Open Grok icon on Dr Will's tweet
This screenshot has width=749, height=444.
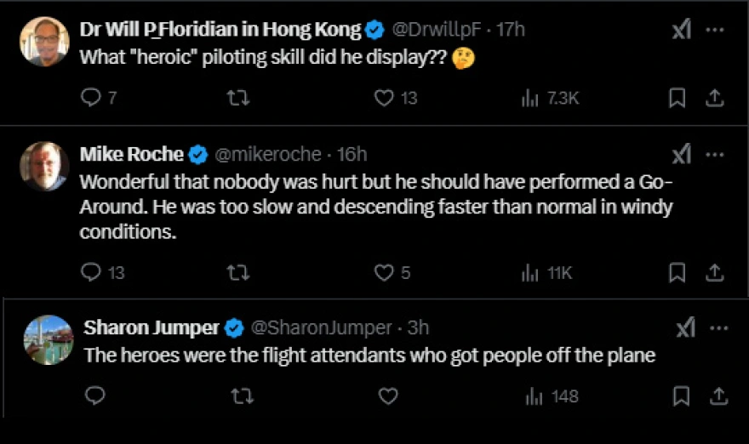coord(681,31)
